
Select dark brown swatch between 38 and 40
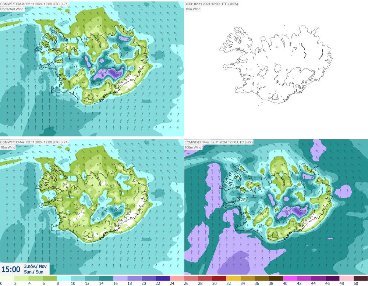click(x=276, y=278)
